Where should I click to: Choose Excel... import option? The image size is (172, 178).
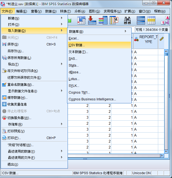[100, 38]
